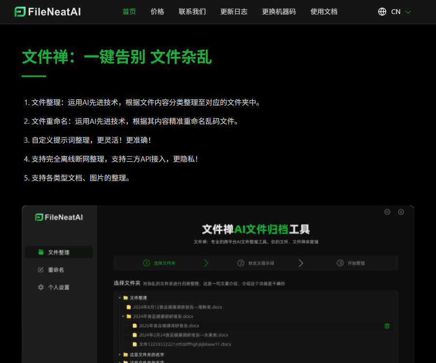Select step 2 自定义提示词
The image size is (436, 363).
[255, 263]
